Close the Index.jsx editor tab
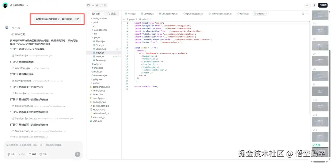Screen dimensions: 331x163 point(266,14)
